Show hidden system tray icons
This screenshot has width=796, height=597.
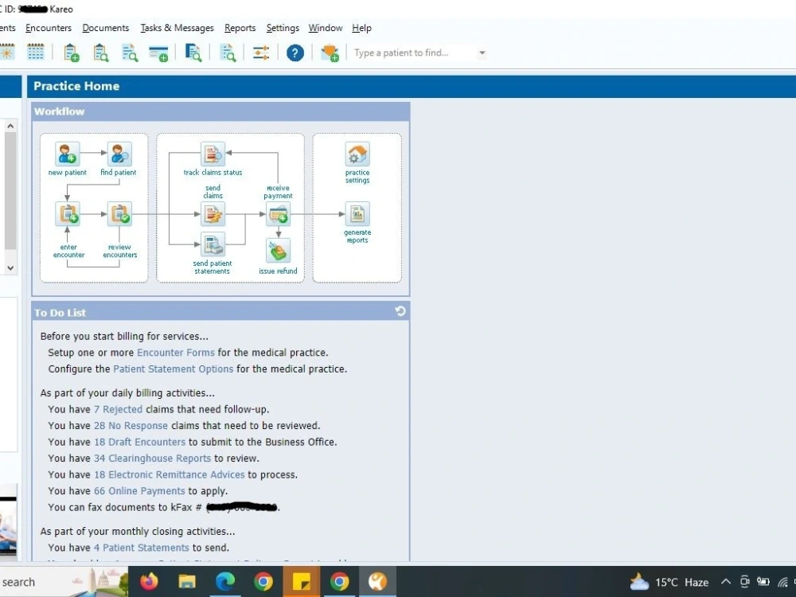(x=726, y=582)
